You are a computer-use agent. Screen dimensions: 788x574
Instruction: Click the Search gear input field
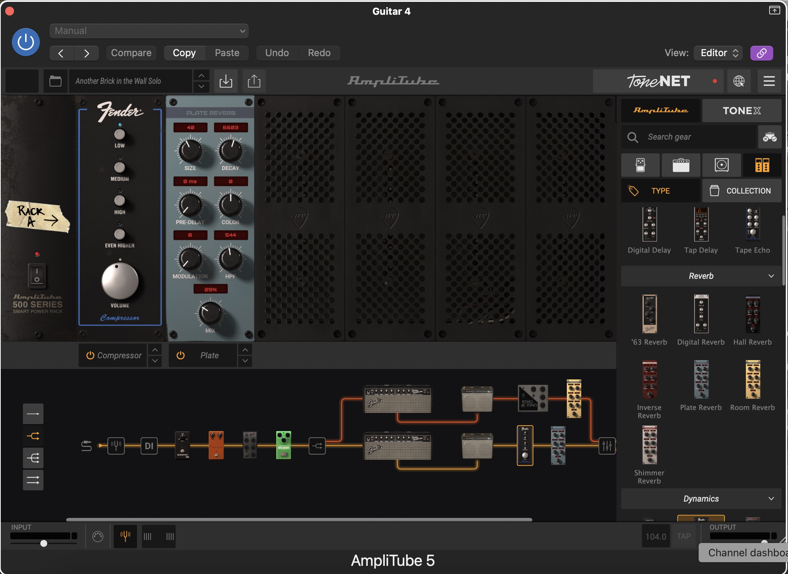tap(689, 137)
